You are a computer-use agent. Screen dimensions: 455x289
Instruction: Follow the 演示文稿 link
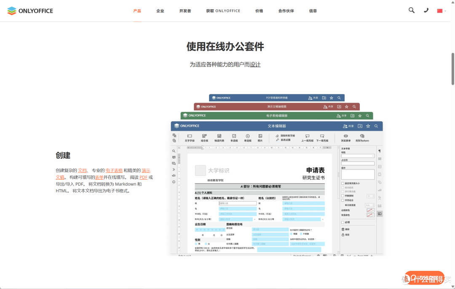(146, 170)
